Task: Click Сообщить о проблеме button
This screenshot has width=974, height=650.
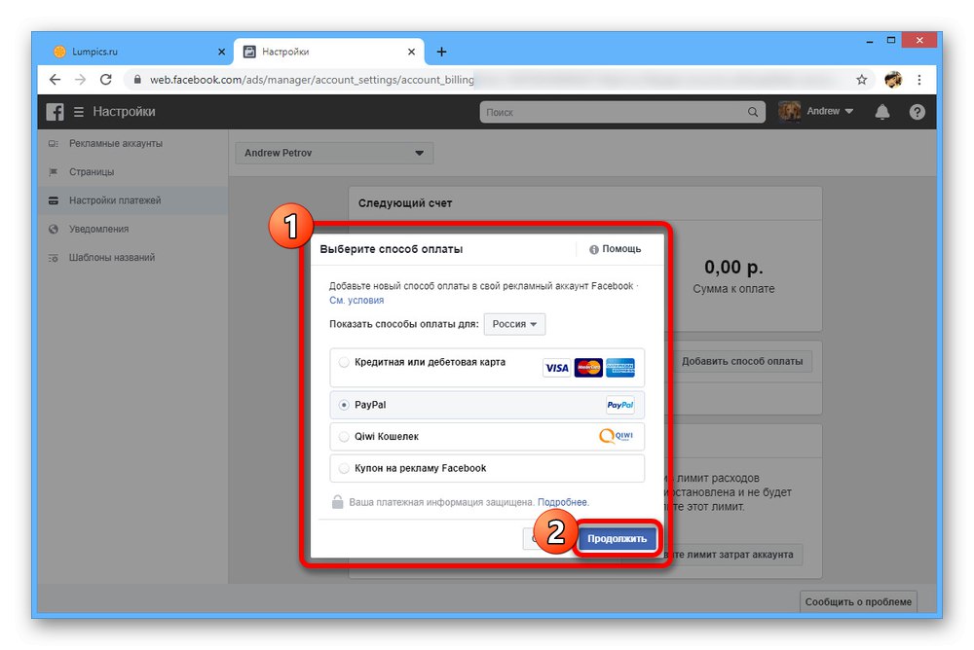Action: tap(858, 601)
